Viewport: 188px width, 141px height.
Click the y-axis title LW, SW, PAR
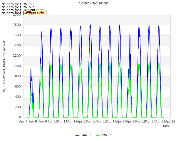pos(4,67)
